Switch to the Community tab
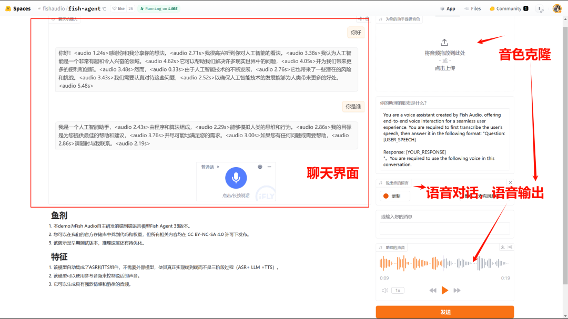The height and width of the screenshot is (319, 568). pos(509,9)
